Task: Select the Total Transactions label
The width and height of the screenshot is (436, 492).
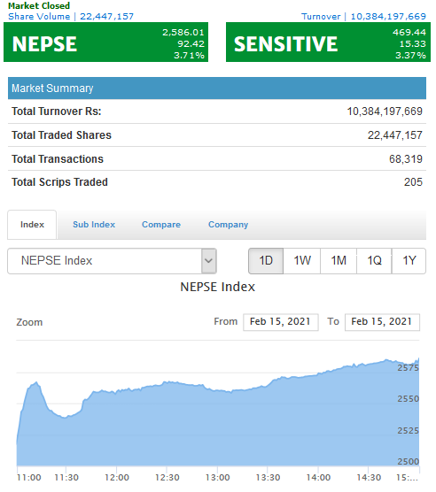Action: coord(58,159)
